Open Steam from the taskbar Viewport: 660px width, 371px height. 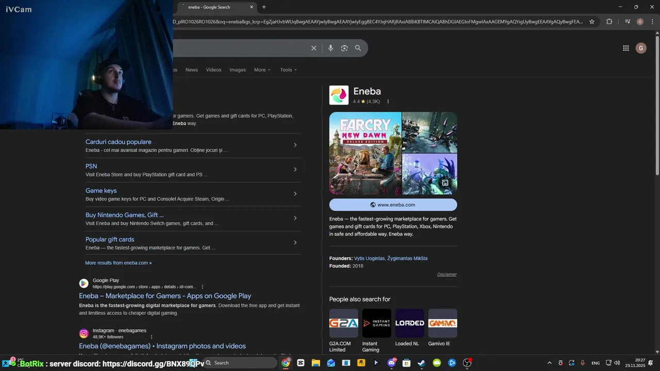(x=421, y=363)
